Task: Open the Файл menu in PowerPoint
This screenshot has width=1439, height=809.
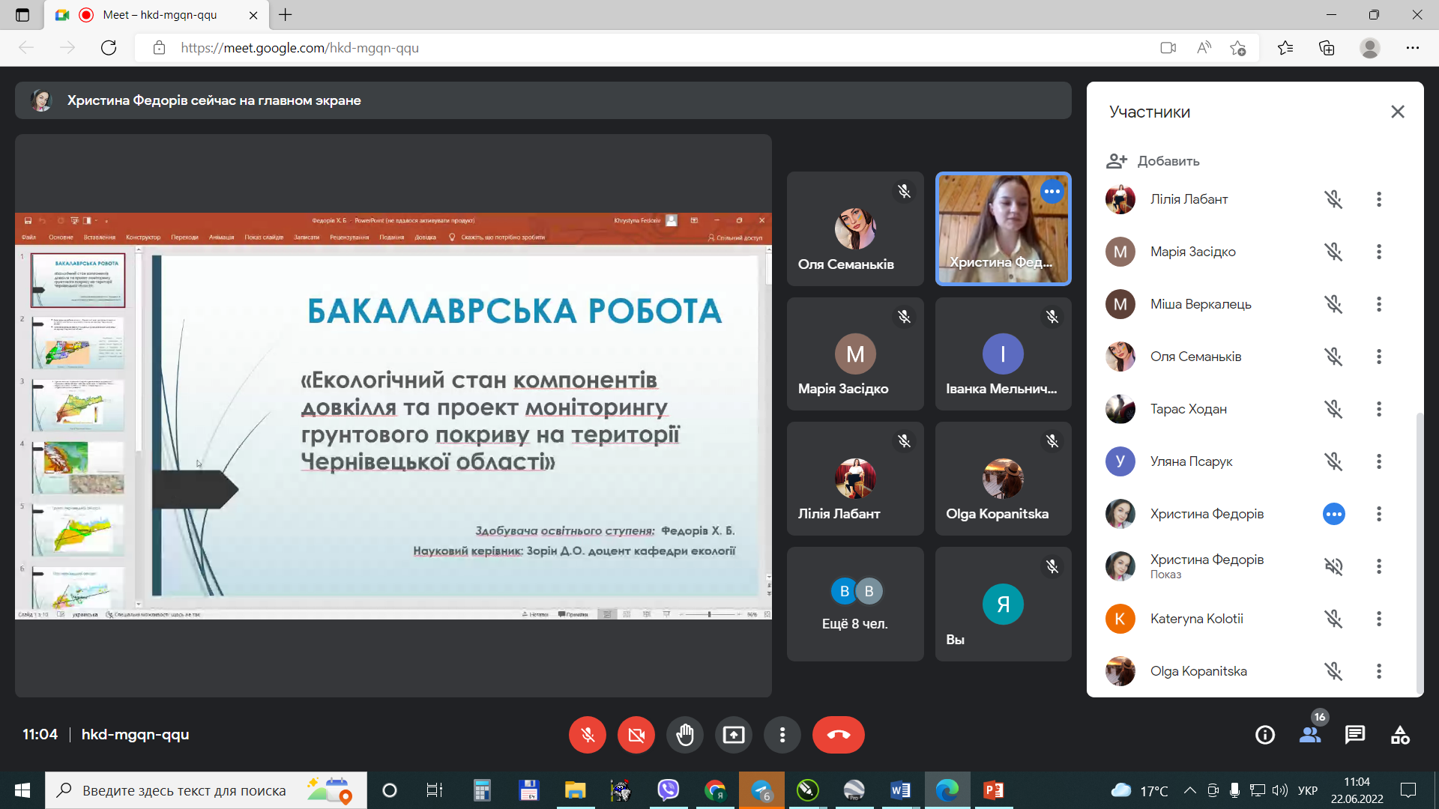Action: pyautogui.click(x=28, y=237)
